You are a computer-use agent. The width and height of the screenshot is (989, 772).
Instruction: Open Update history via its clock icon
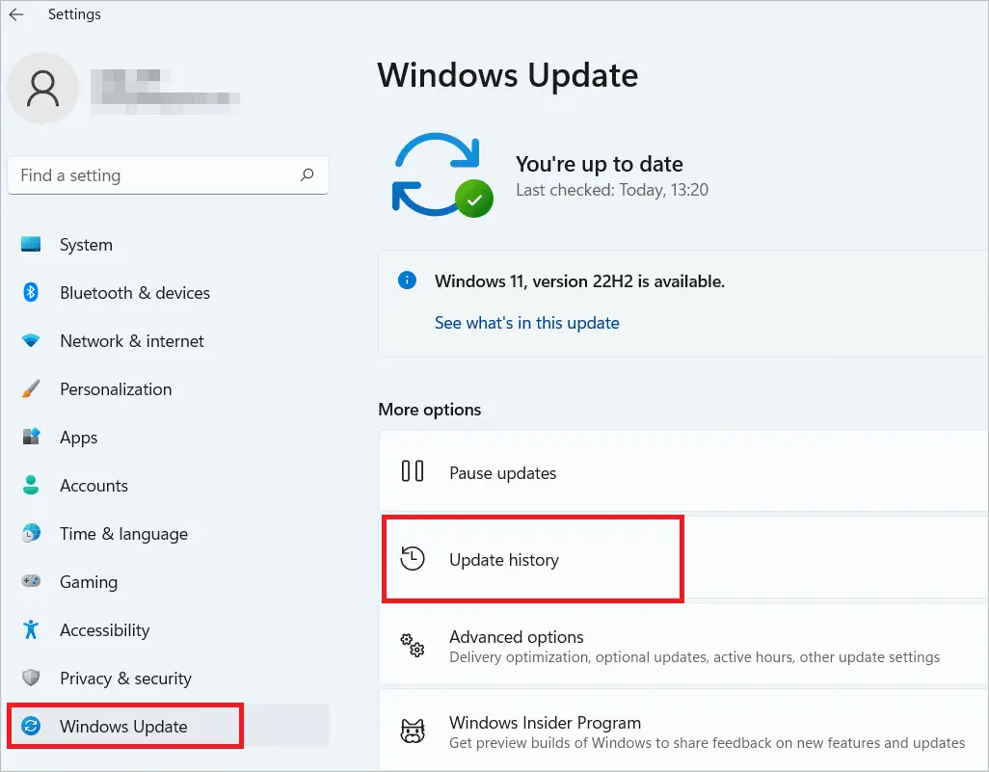(x=414, y=558)
